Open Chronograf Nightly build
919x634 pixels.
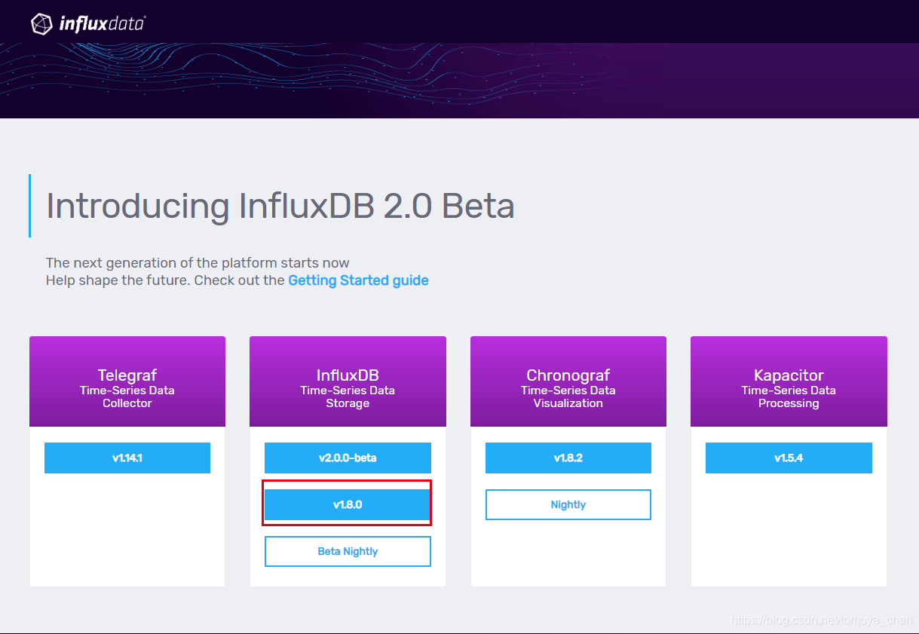568,504
